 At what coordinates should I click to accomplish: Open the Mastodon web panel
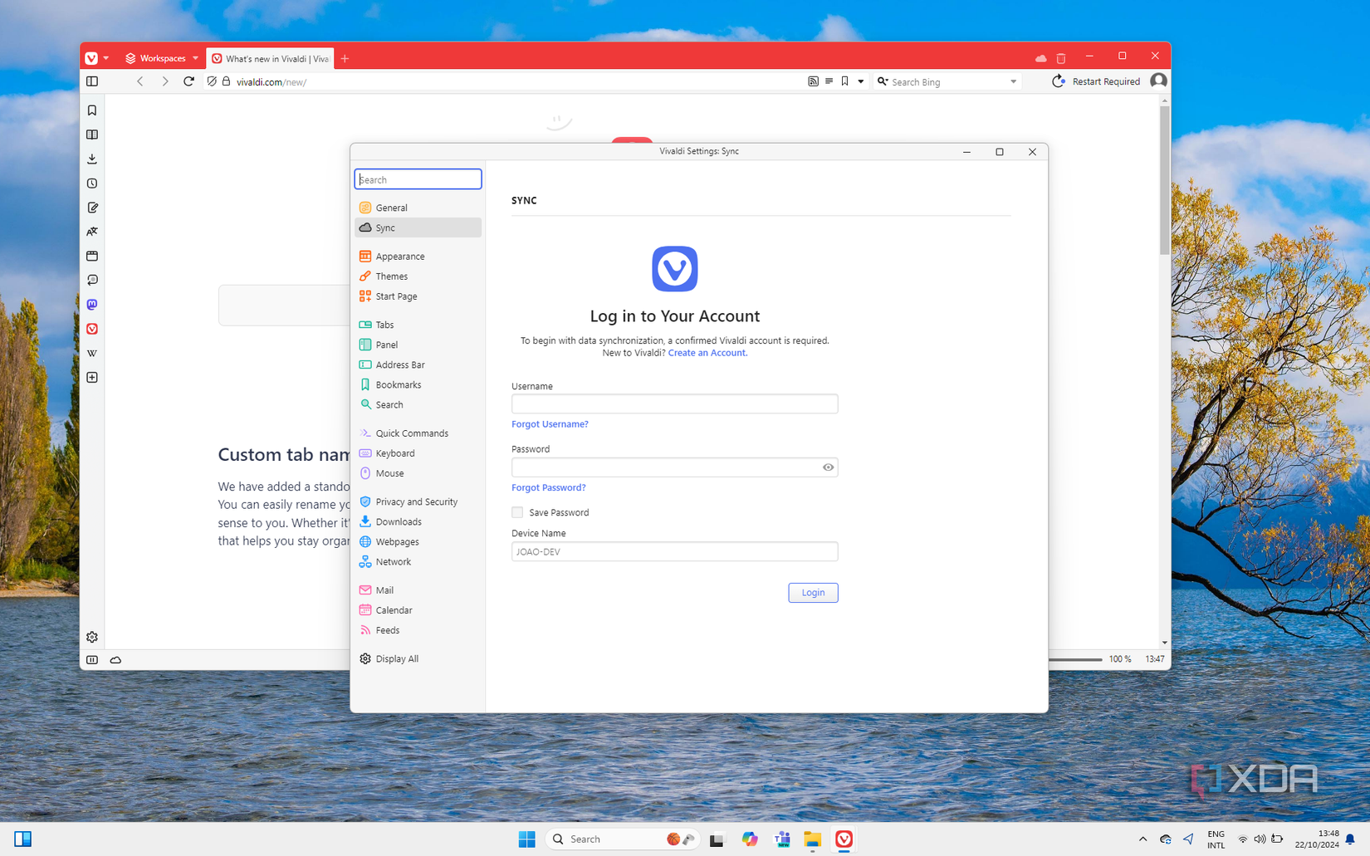92,305
